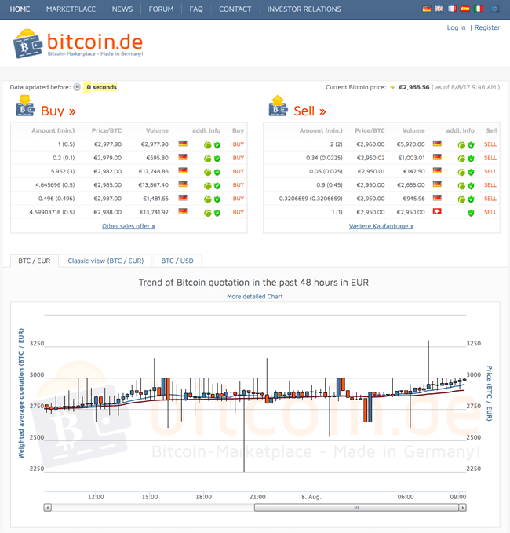Select the British flag language icon

click(x=439, y=9)
